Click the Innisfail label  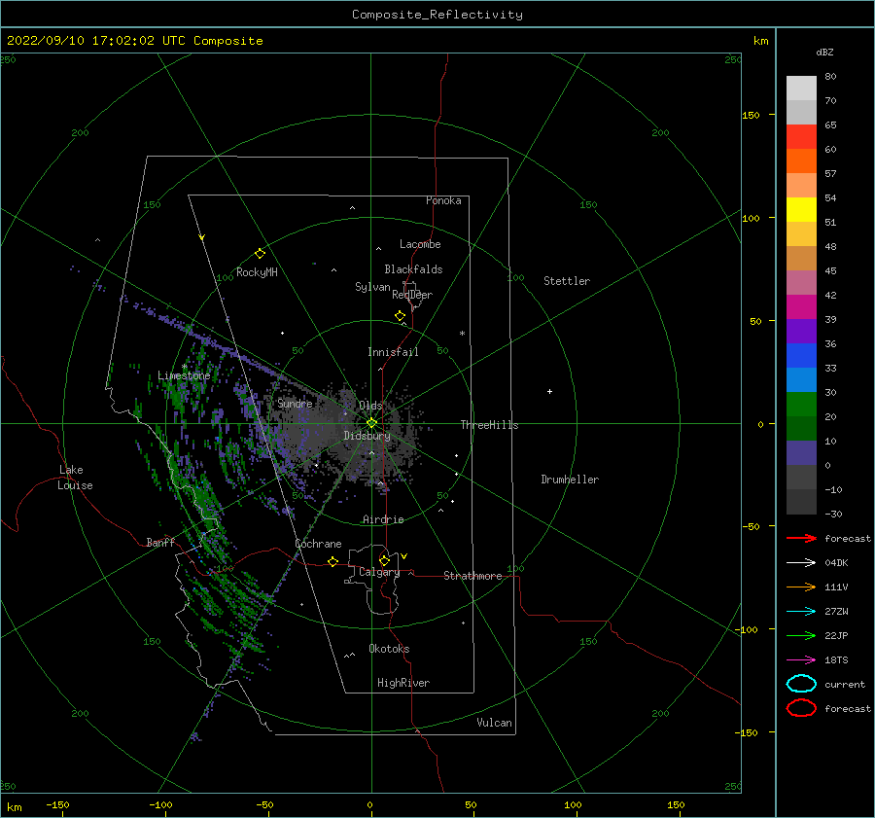pos(393,352)
